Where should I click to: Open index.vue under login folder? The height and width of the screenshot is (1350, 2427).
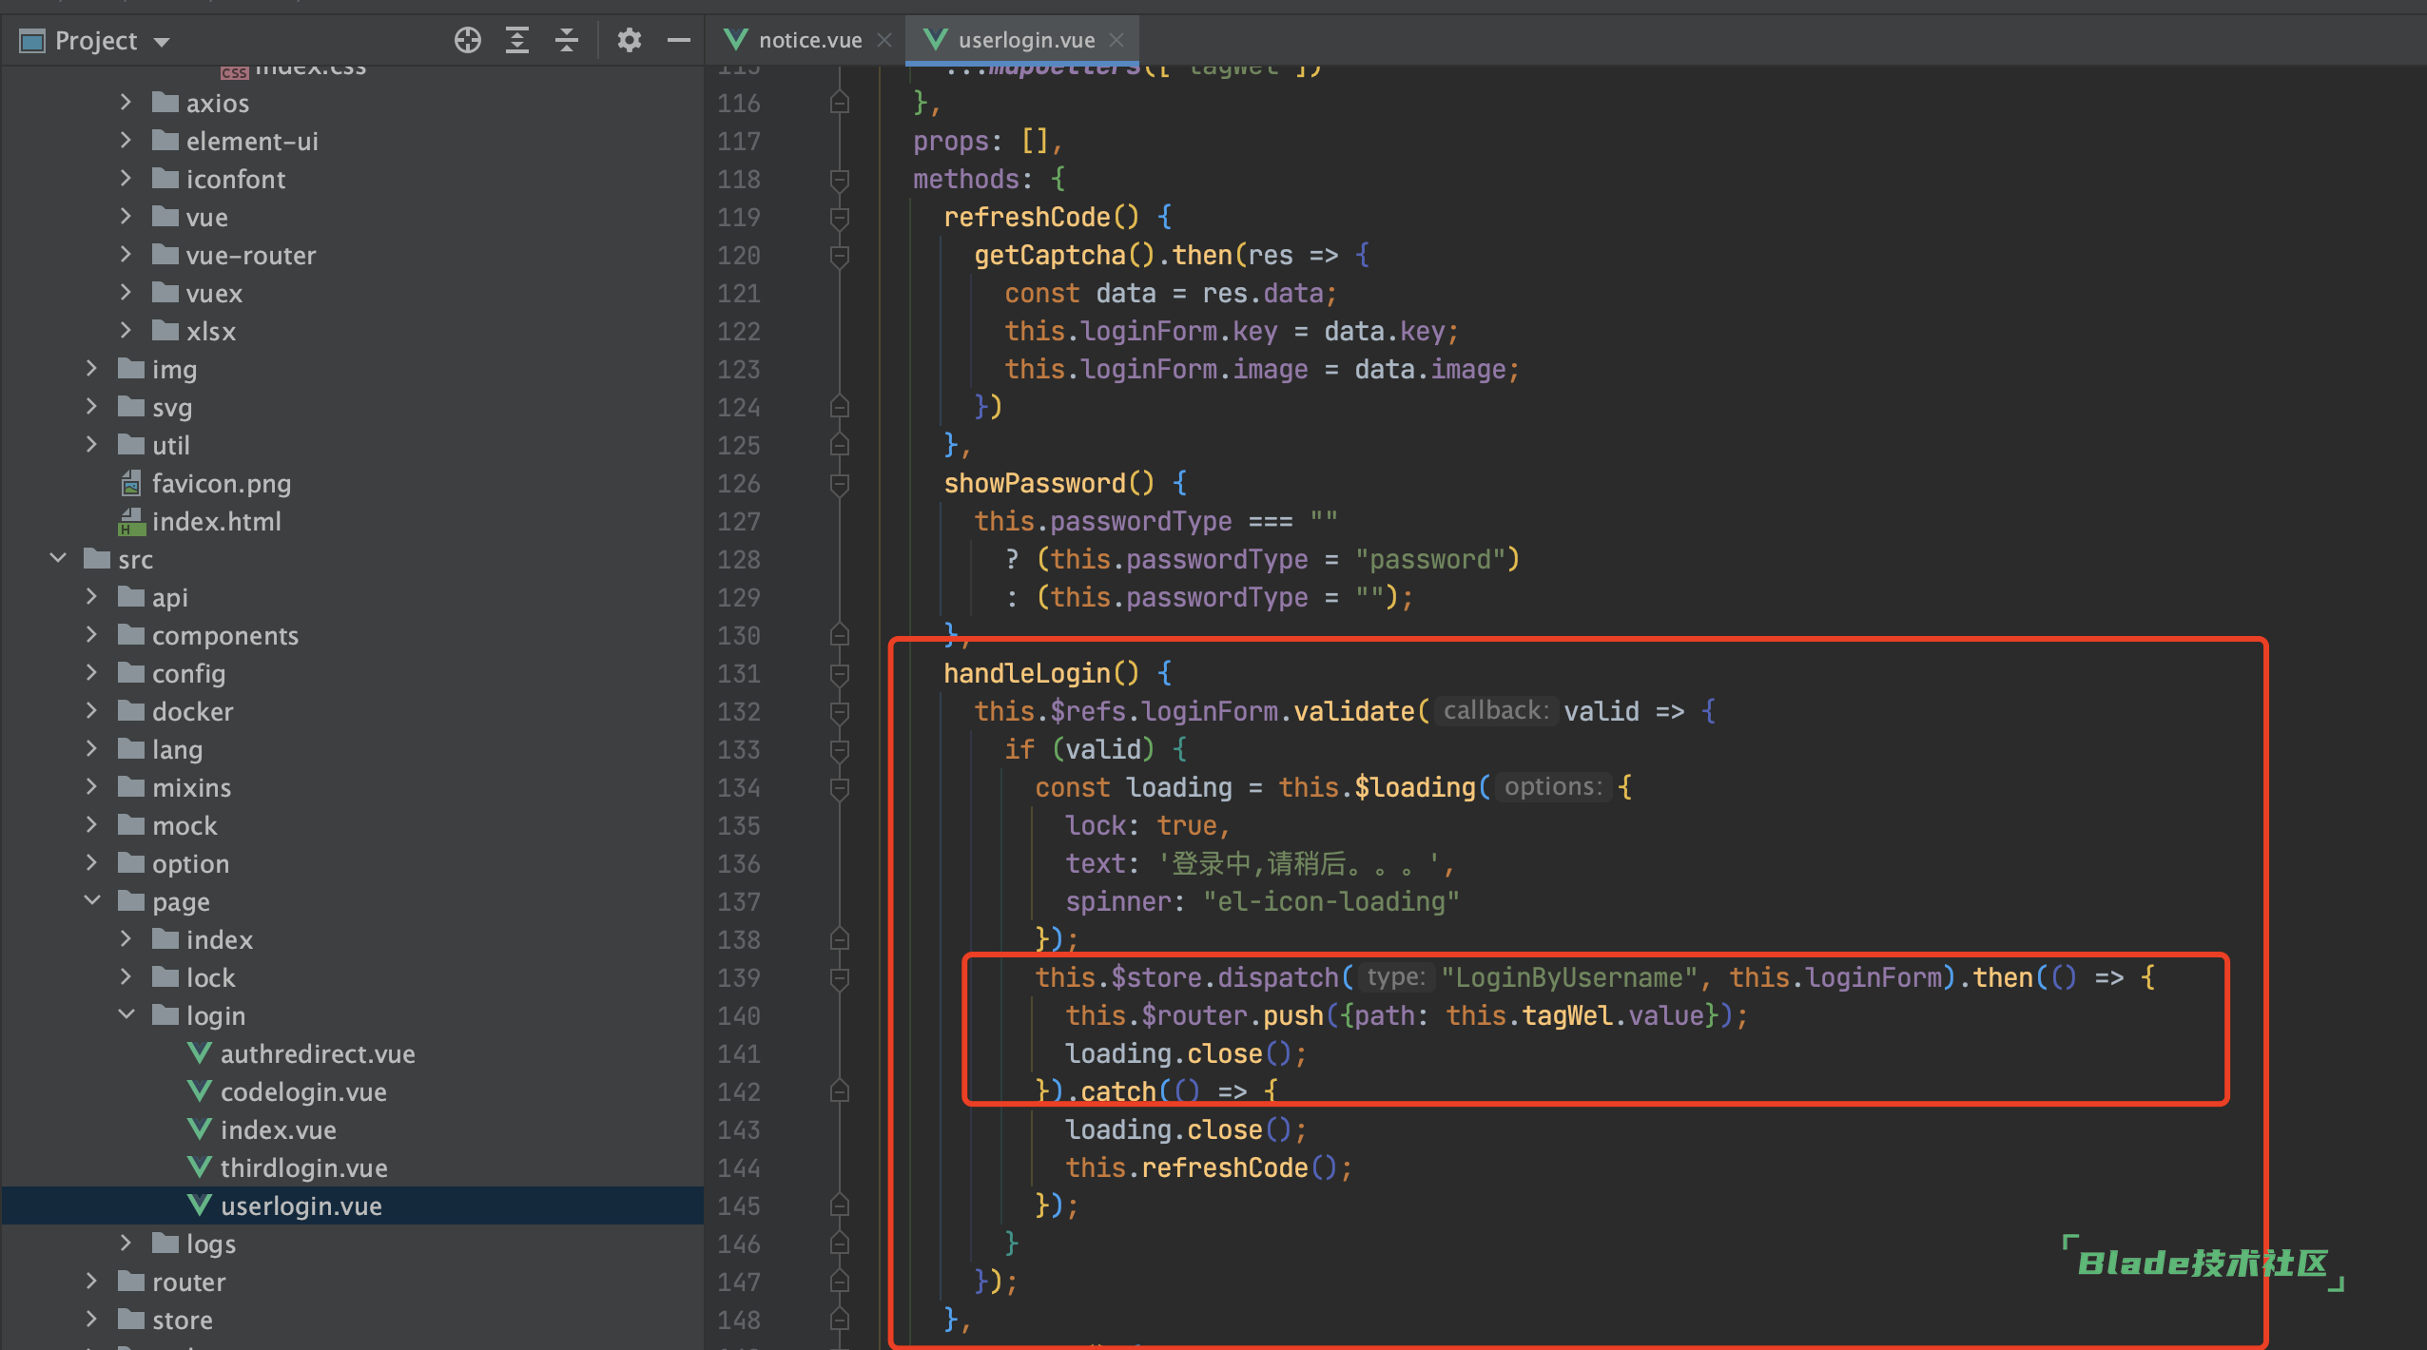(x=278, y=1130)
